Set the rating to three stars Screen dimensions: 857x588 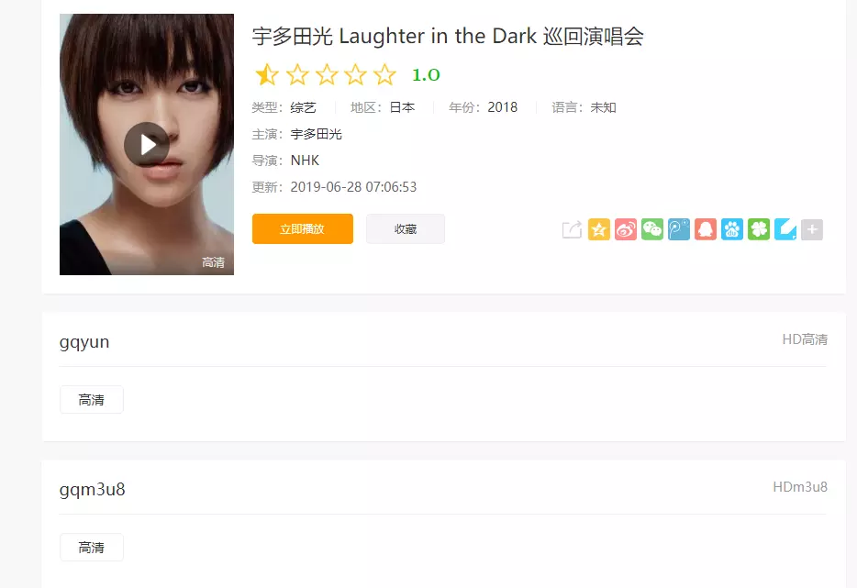click(327, 74)
